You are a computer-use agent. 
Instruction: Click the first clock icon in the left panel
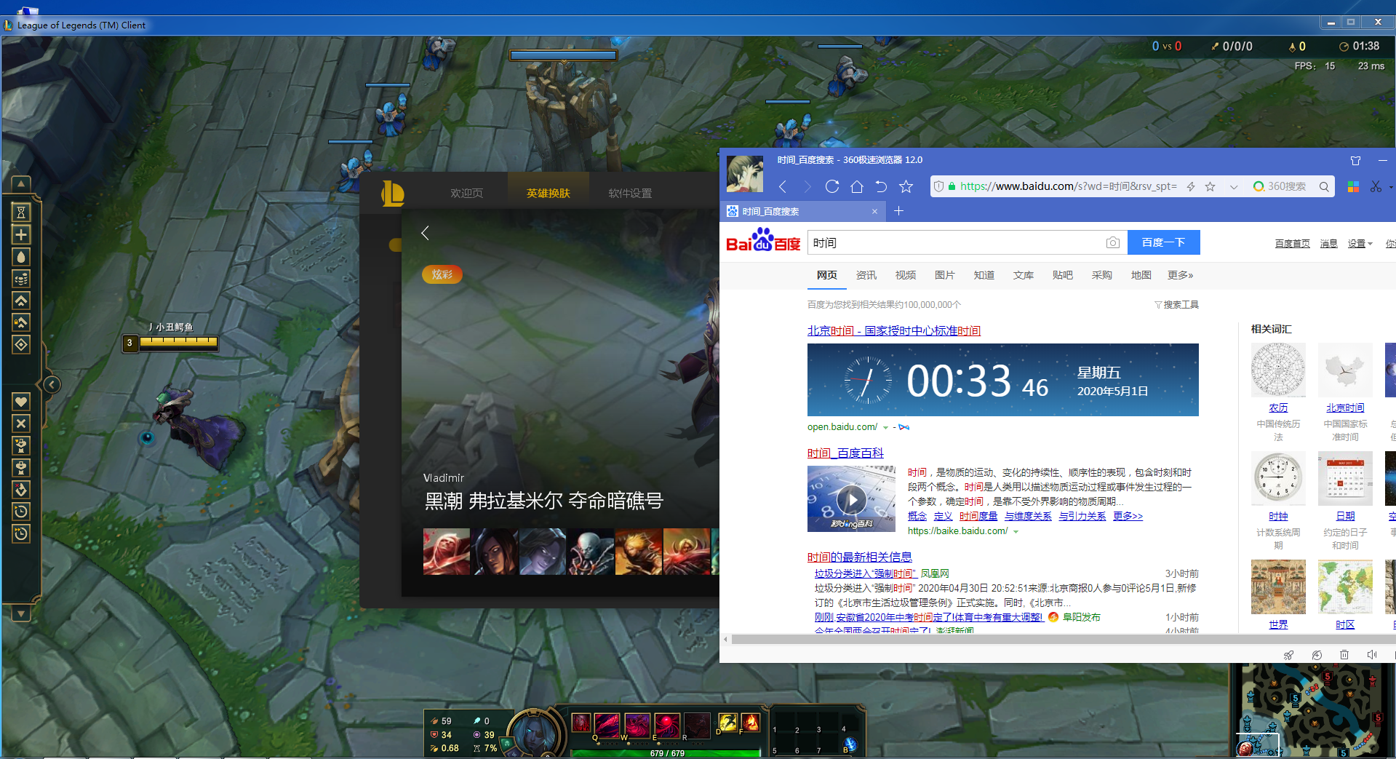coord(21,511)
